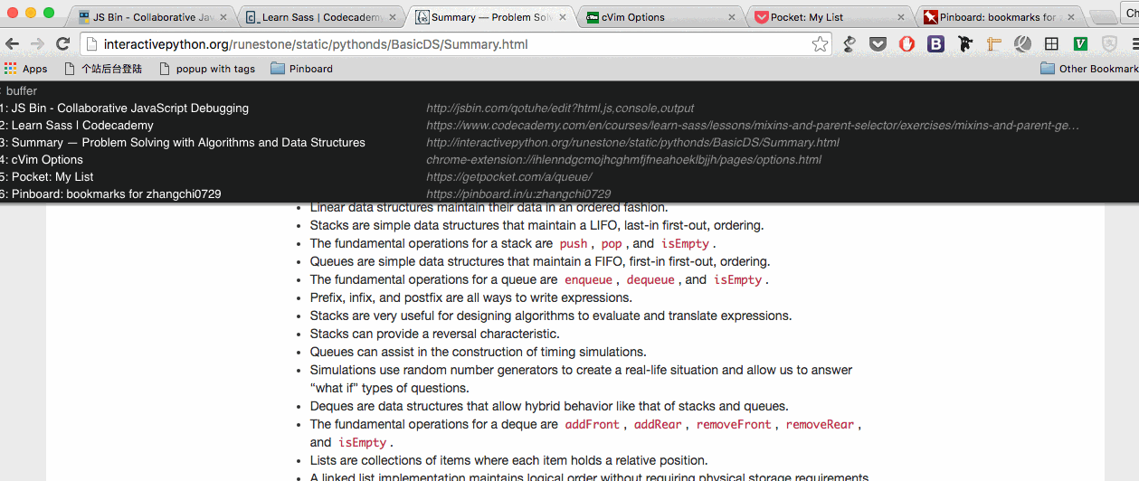Reload the current page
1139x481 pixels.
point(63,44)
